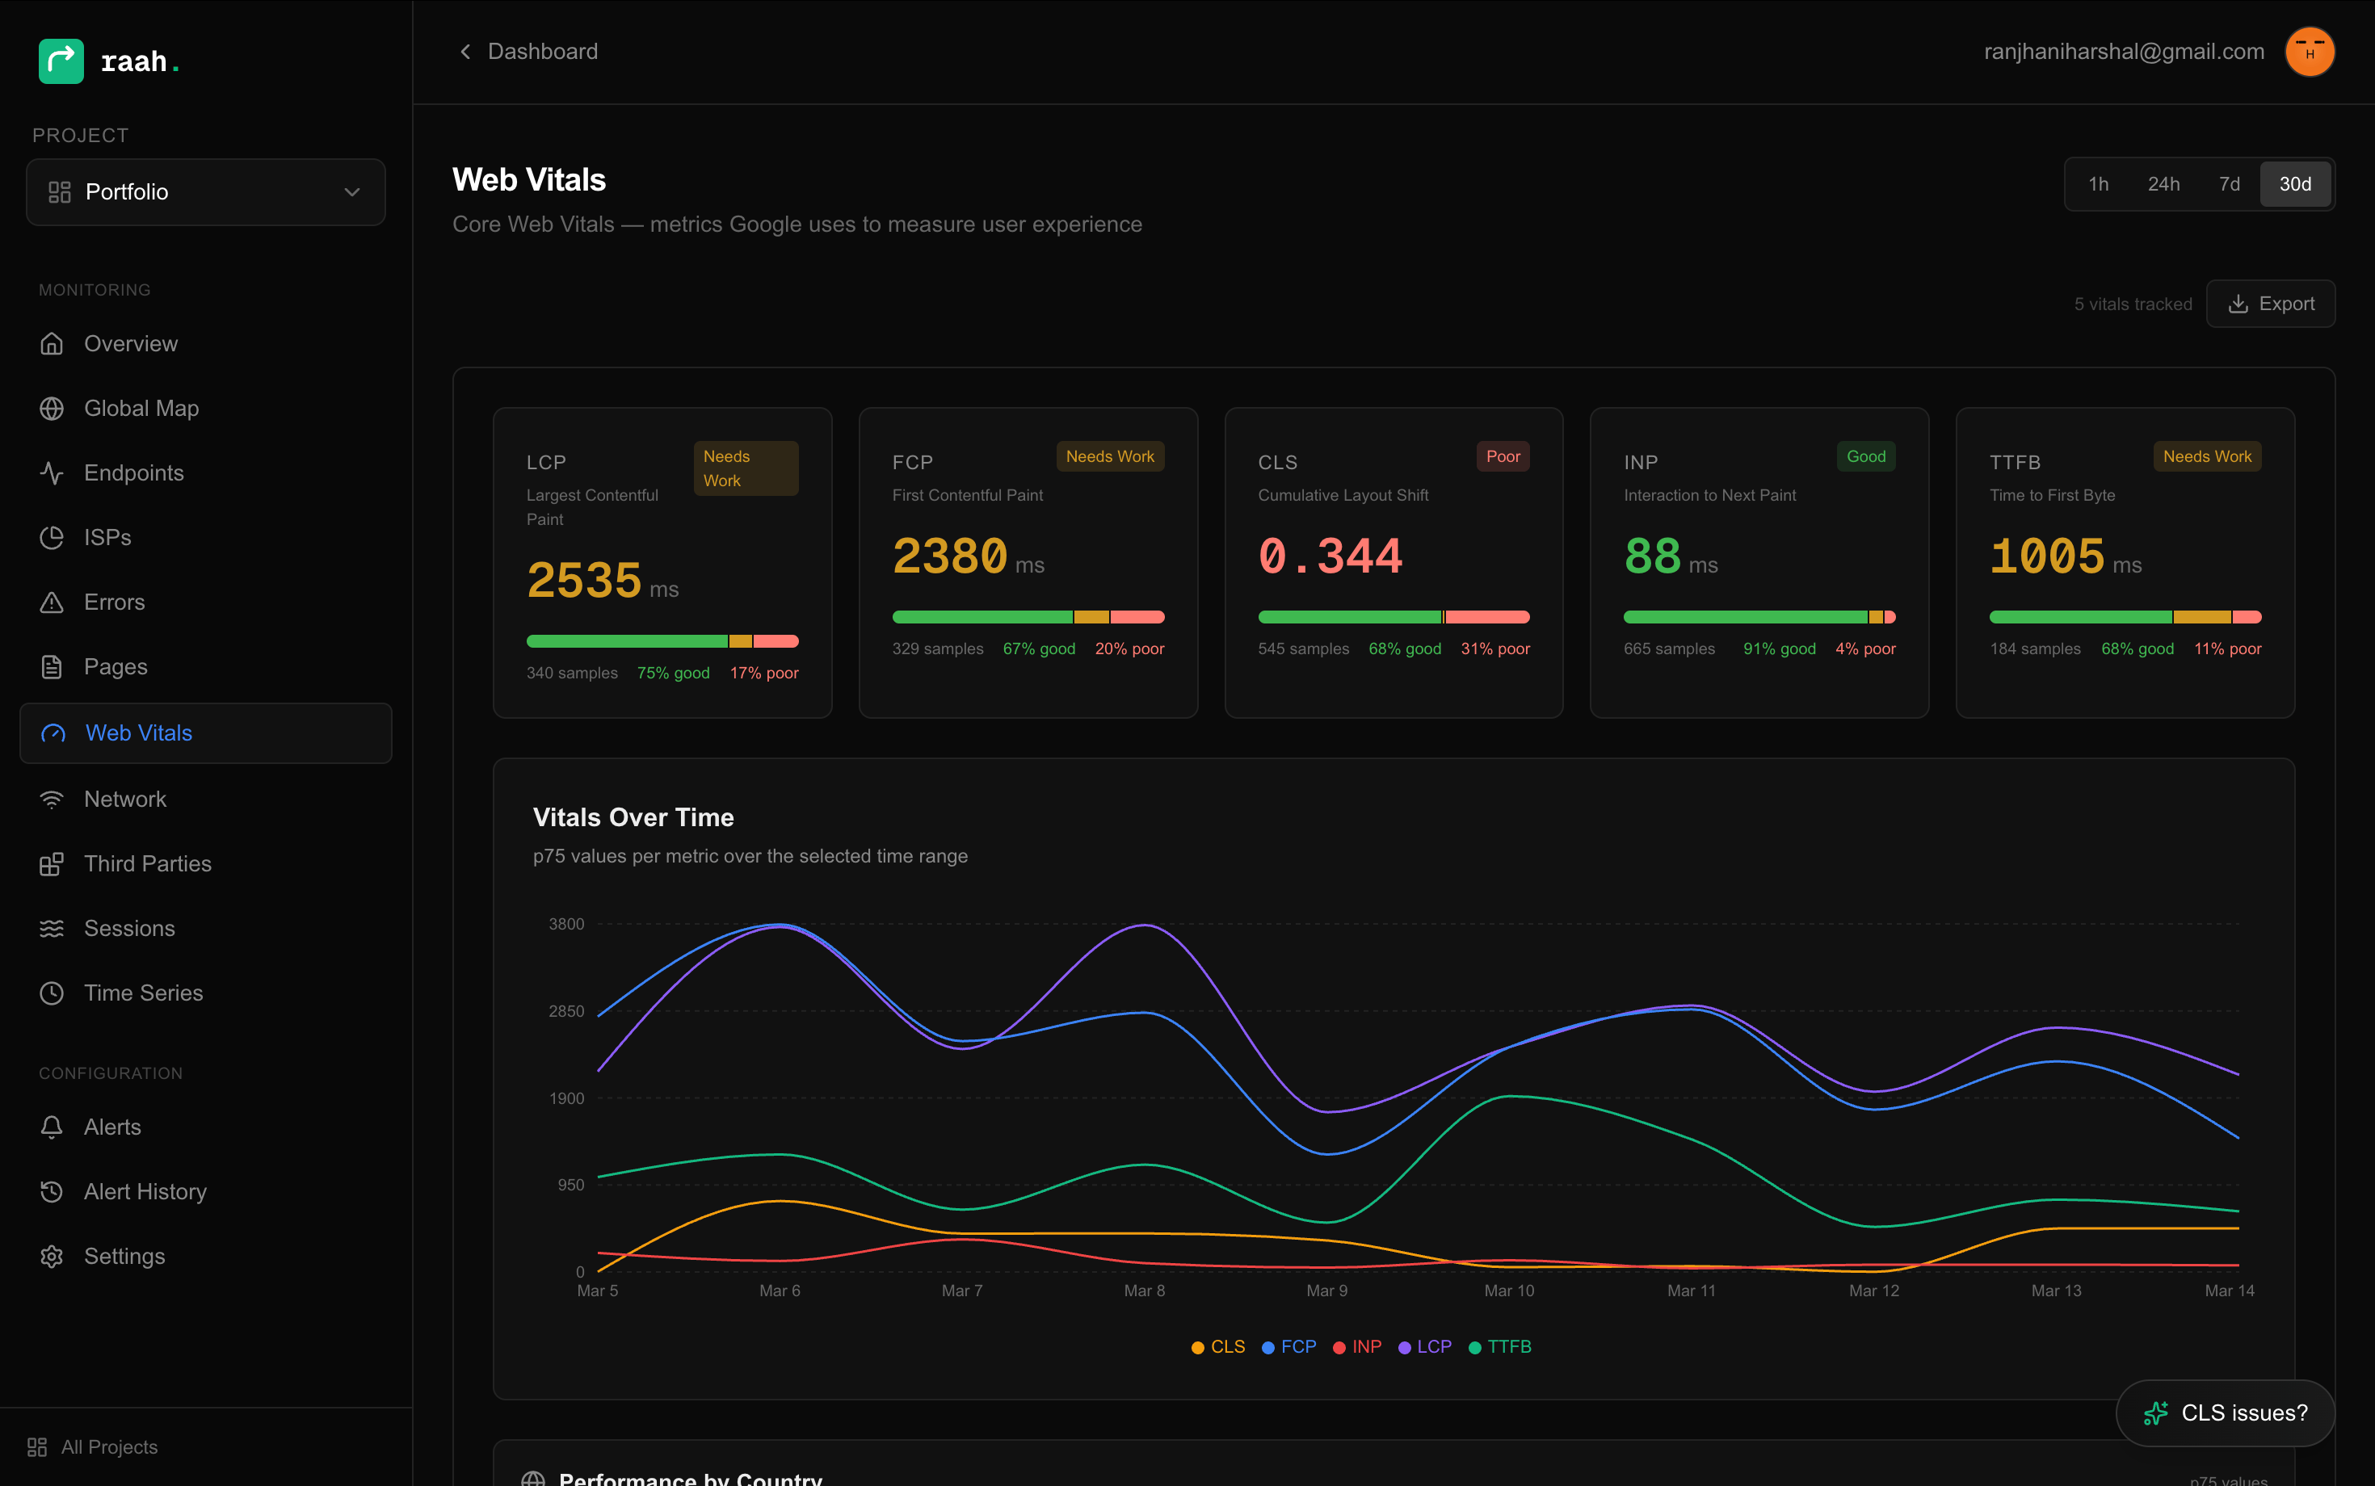
Task: Click the raah logo arrow icon
Action: 61,61
